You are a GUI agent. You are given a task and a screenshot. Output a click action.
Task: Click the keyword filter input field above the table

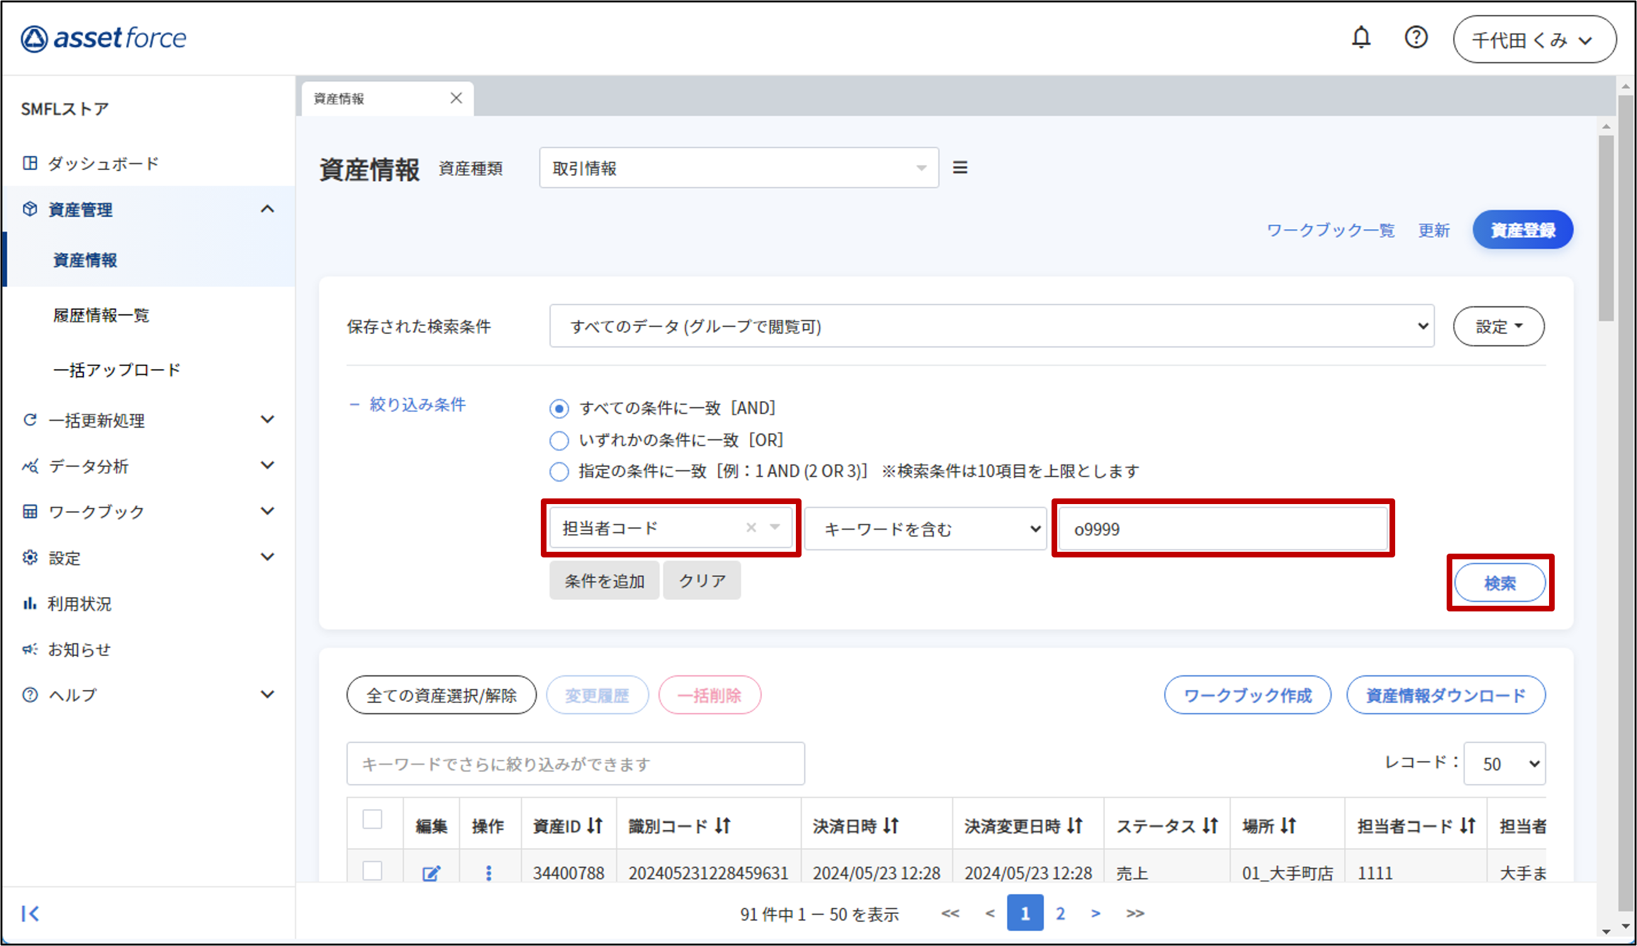tap(575, 763)
